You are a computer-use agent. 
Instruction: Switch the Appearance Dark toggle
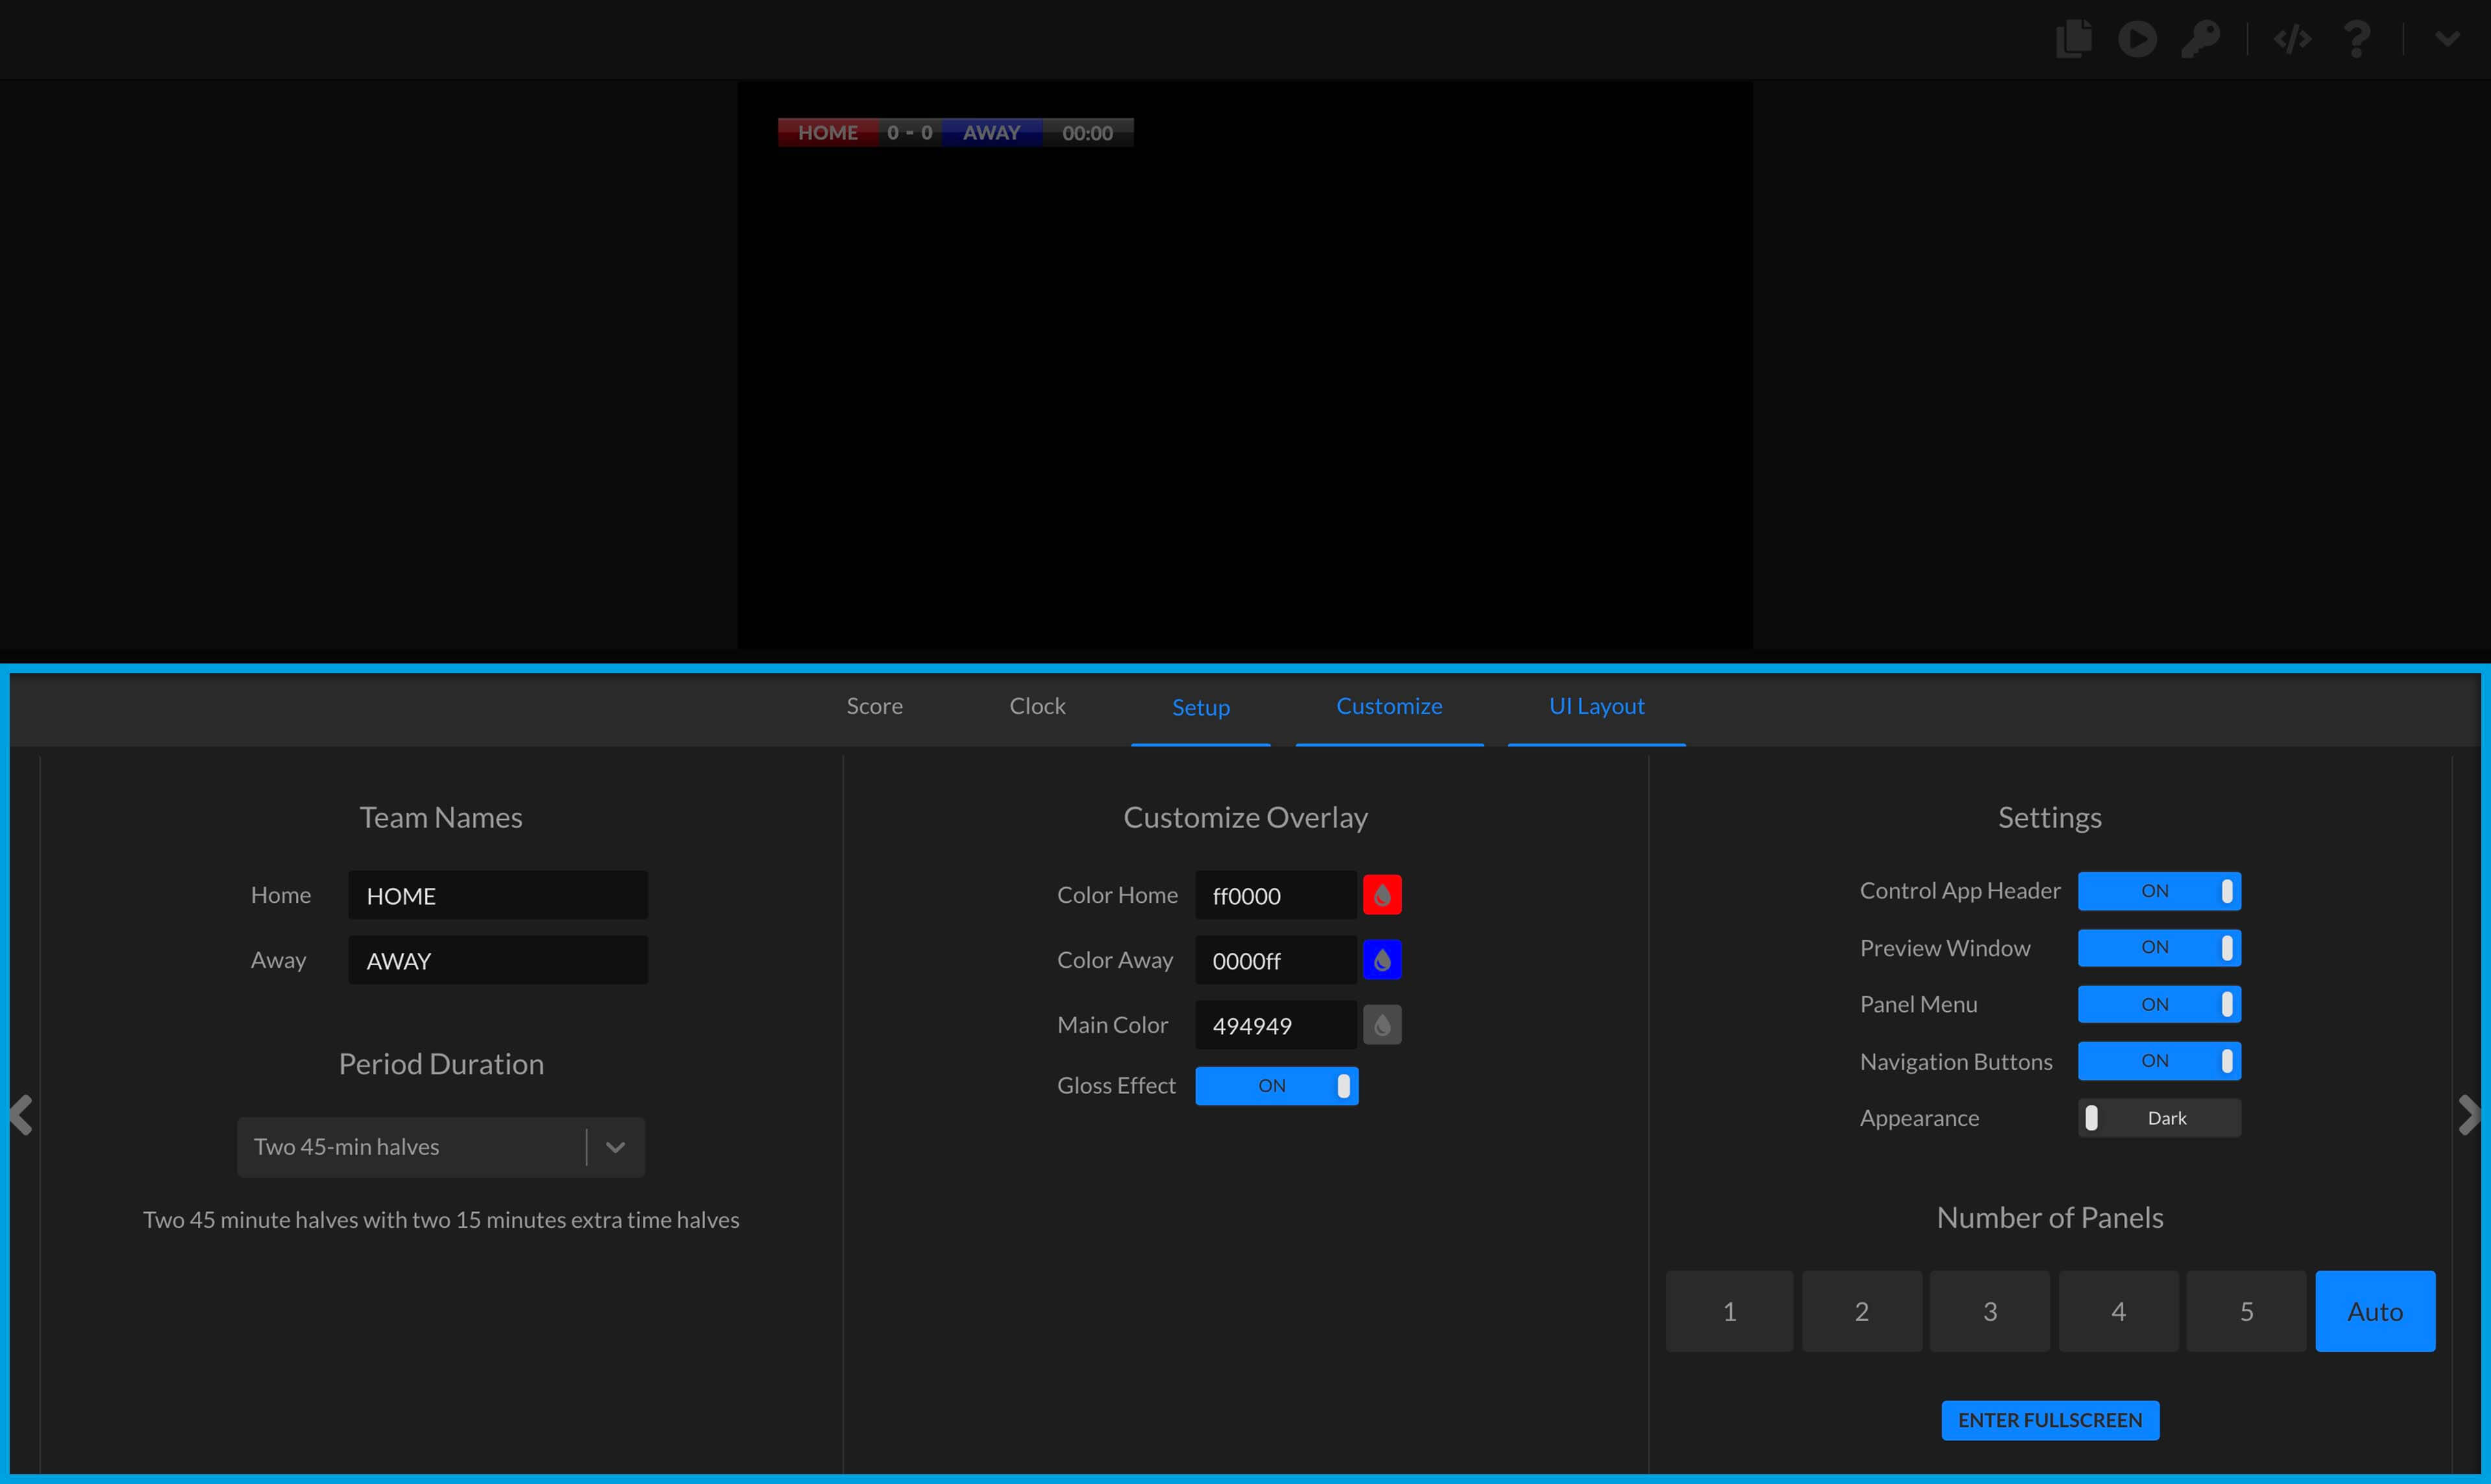[x=2159, y=1118]
